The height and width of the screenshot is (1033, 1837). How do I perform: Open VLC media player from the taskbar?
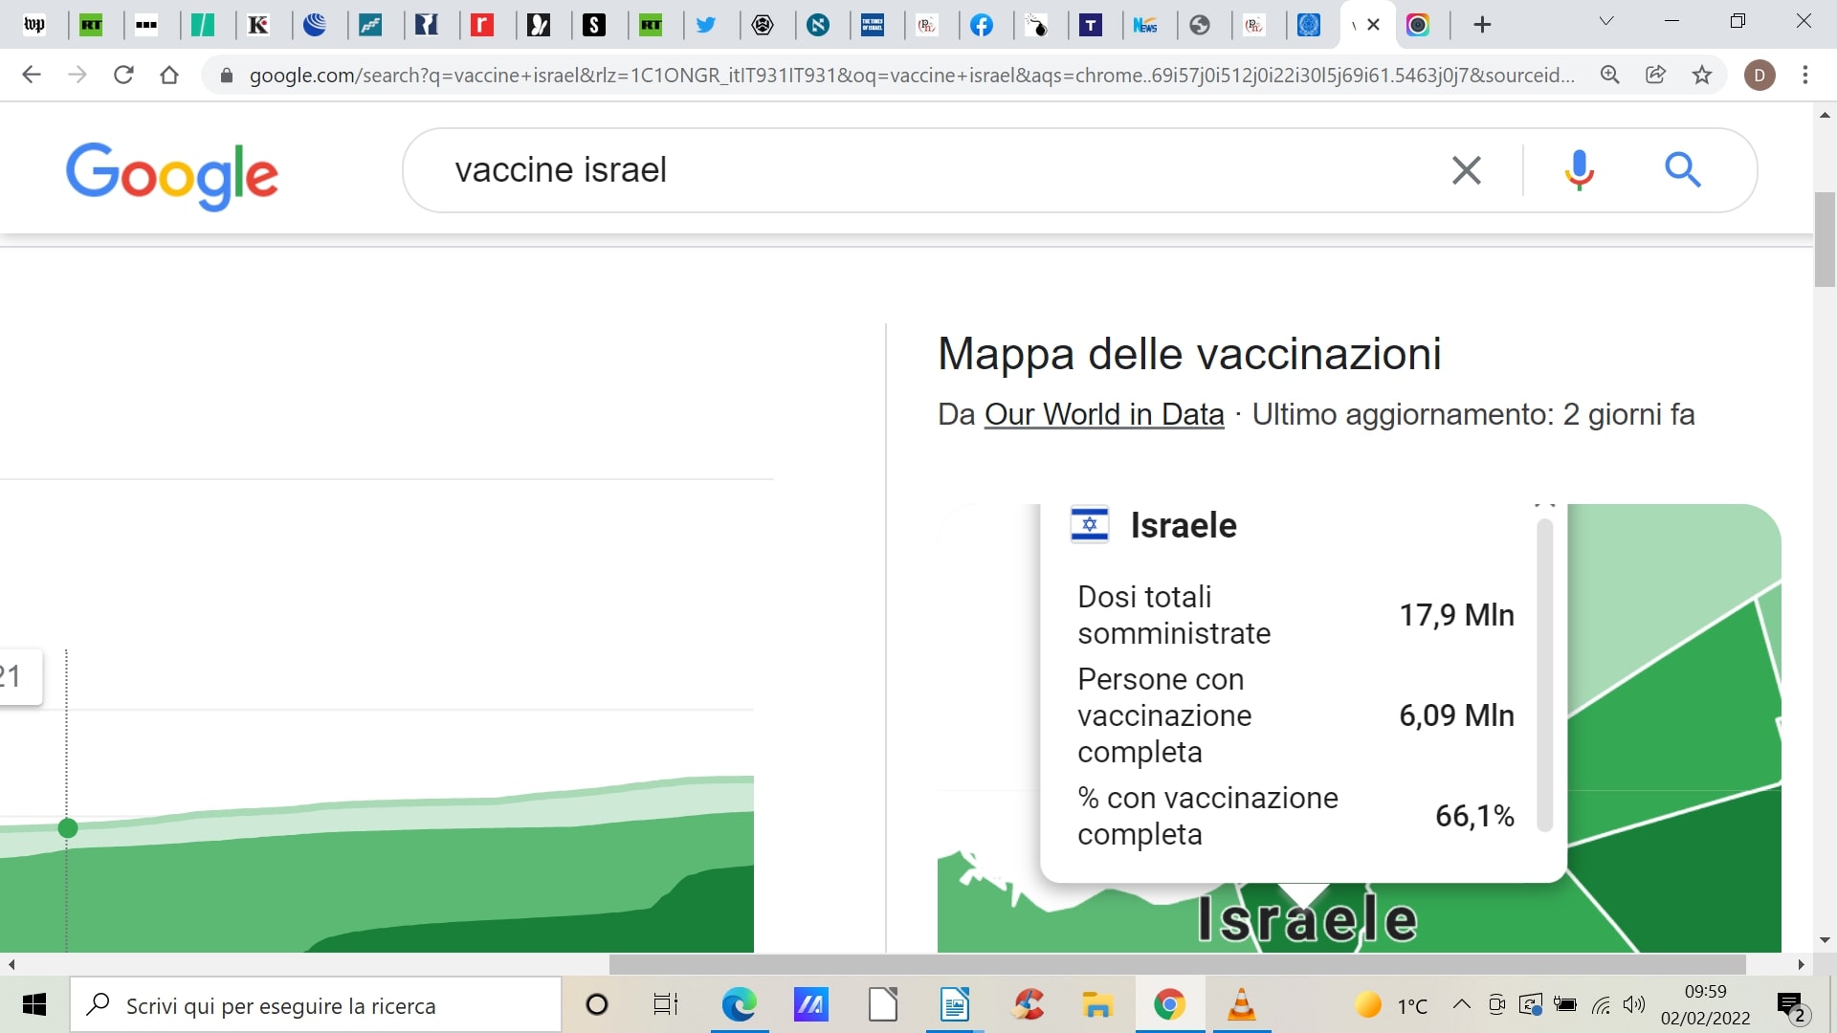point(1241,1005)
